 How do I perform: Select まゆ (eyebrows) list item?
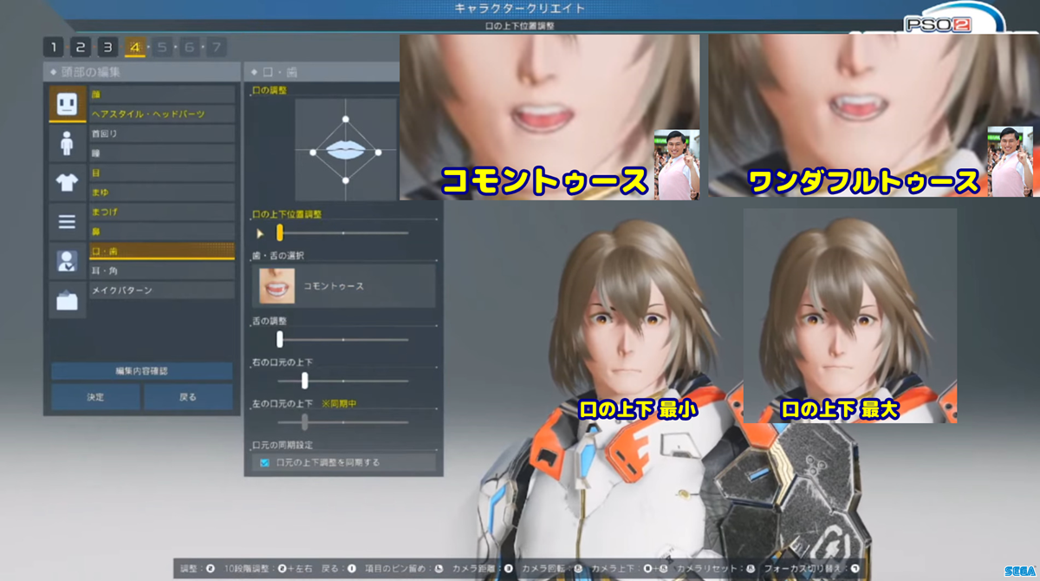pos(162,193)
